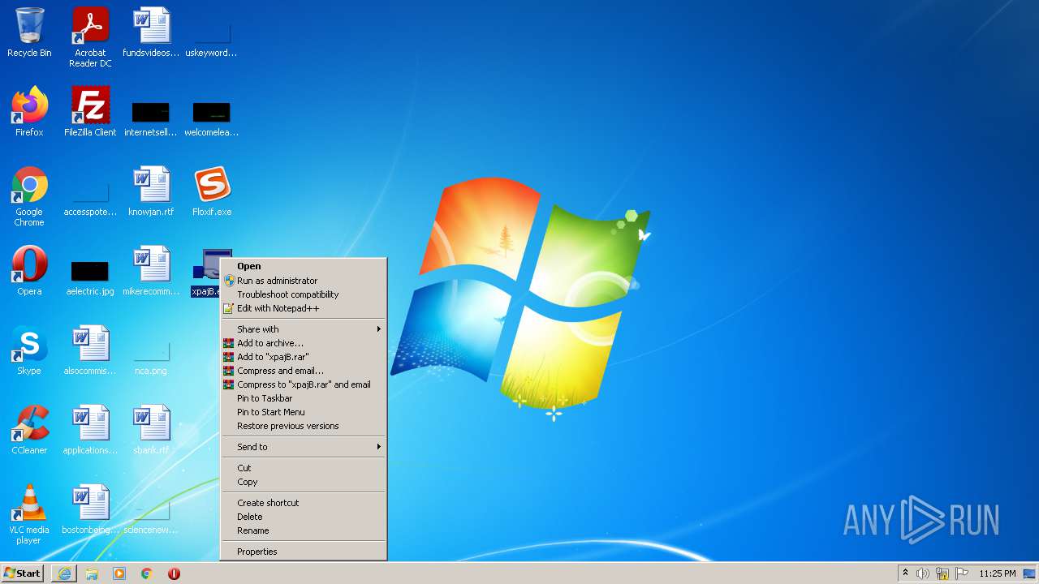Select the Google Chrome desktop shortcut
Image resolution: width=1039 pixels, height=584 pixels.
pos(29,196)
